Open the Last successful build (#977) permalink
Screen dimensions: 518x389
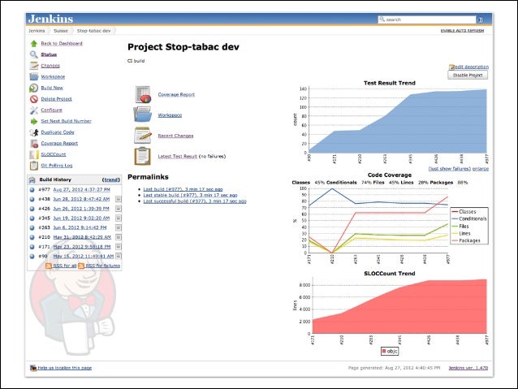click(x=195, y=201)
